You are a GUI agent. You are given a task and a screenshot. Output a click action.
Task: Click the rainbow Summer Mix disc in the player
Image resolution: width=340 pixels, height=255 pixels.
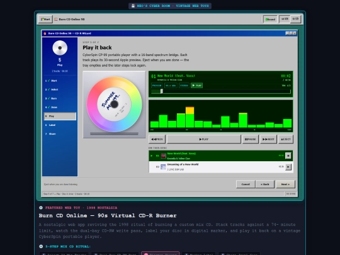114,105
